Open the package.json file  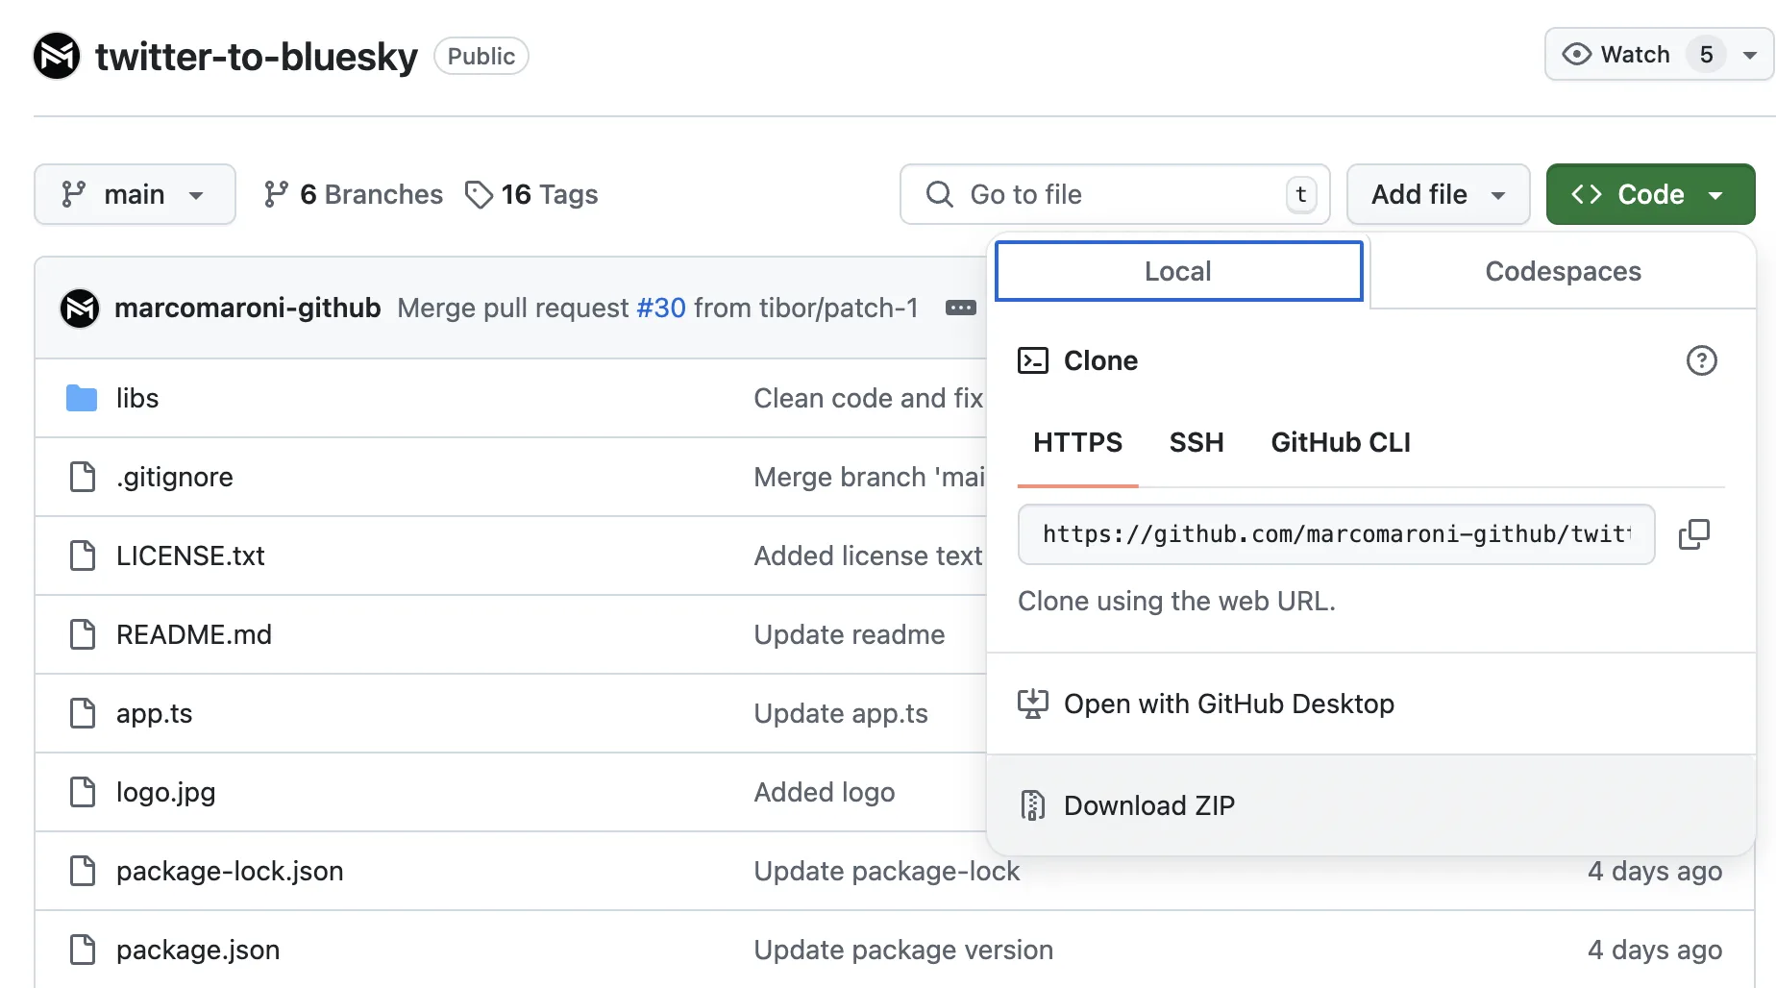(198, 950)
